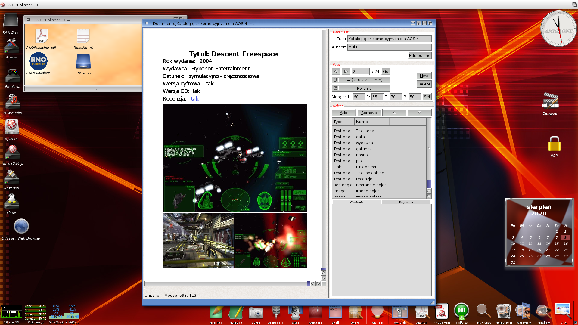Open Shell from the dock
This screenshot has width=578, height=325.
(x=335, y=313)
